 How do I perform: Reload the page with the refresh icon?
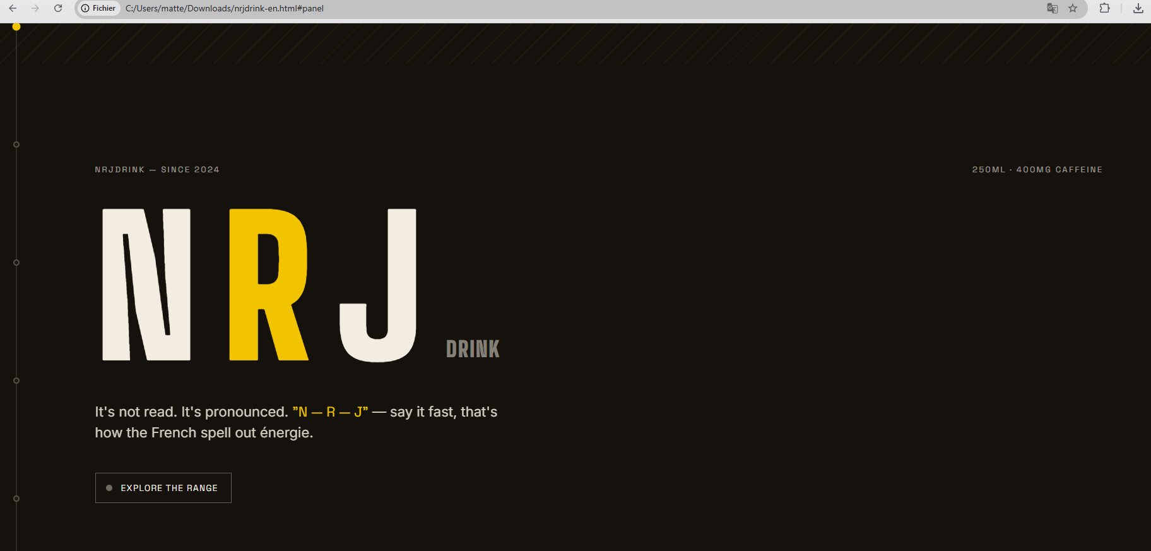pos(58,8)
